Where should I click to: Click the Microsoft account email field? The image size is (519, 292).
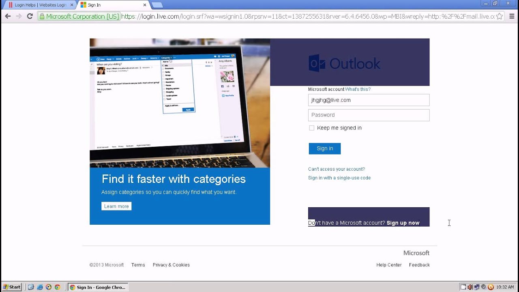click(x=369, y=100)
